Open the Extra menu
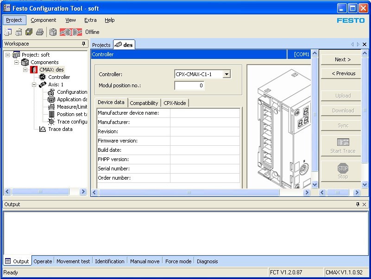Viewport: 371px width, 279px height. point(90,20)
